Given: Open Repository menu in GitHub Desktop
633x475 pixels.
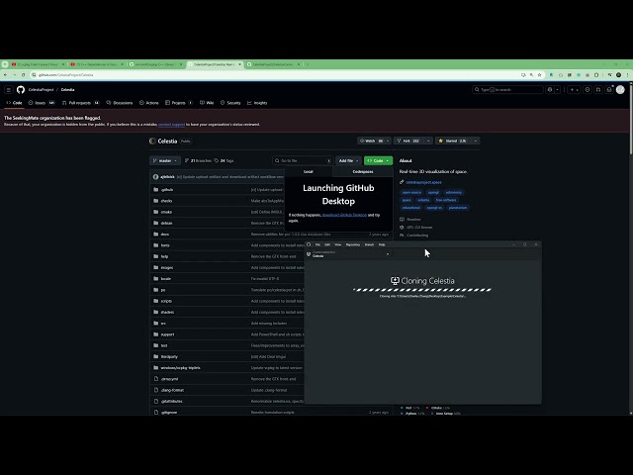Looking at the screenshot, I should click(353, 244).
